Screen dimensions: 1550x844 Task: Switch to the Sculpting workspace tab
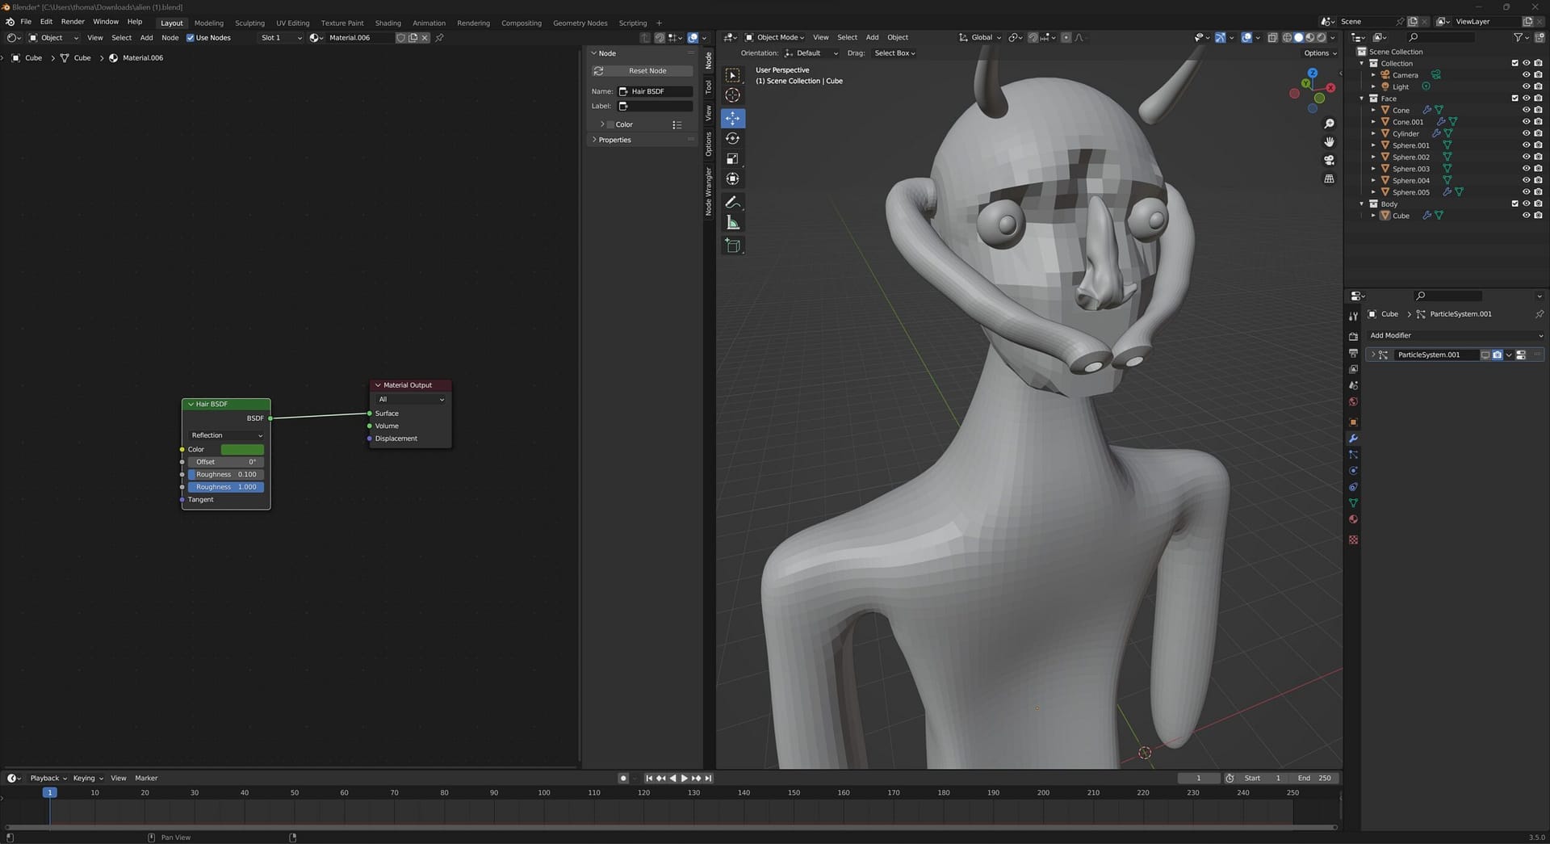tap(249, 23)
